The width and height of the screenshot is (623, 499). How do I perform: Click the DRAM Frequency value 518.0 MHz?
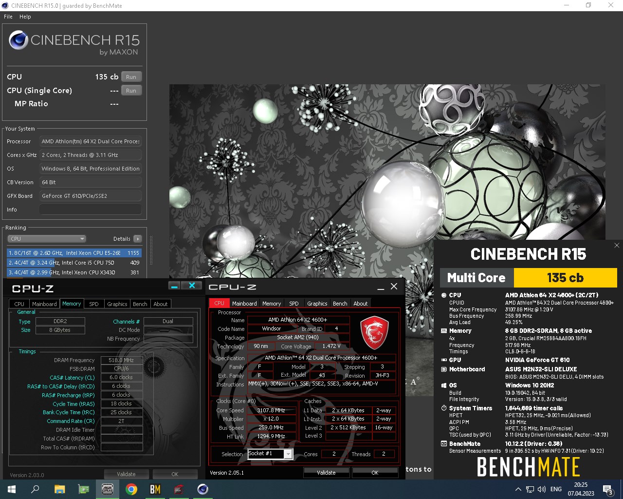click(121, 360)
